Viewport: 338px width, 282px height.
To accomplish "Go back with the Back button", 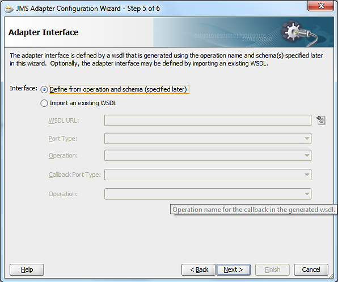I will pos(198,269).
